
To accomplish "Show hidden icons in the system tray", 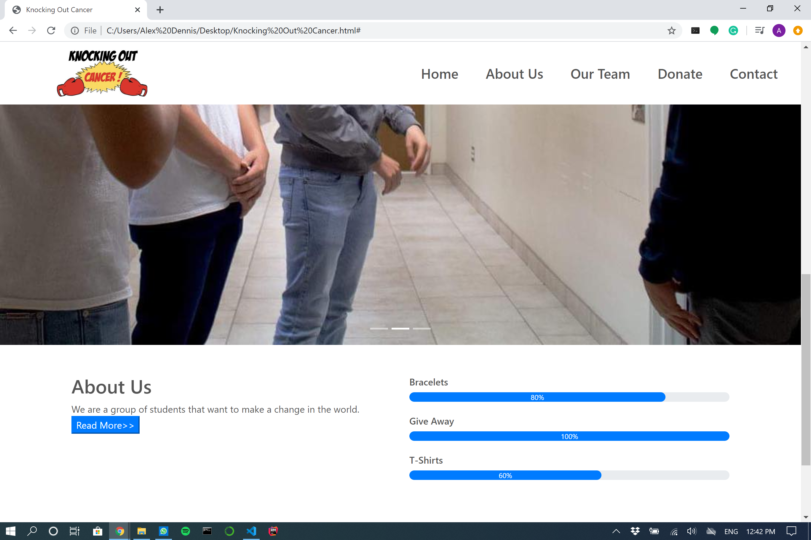I will [x=616, y=531].
